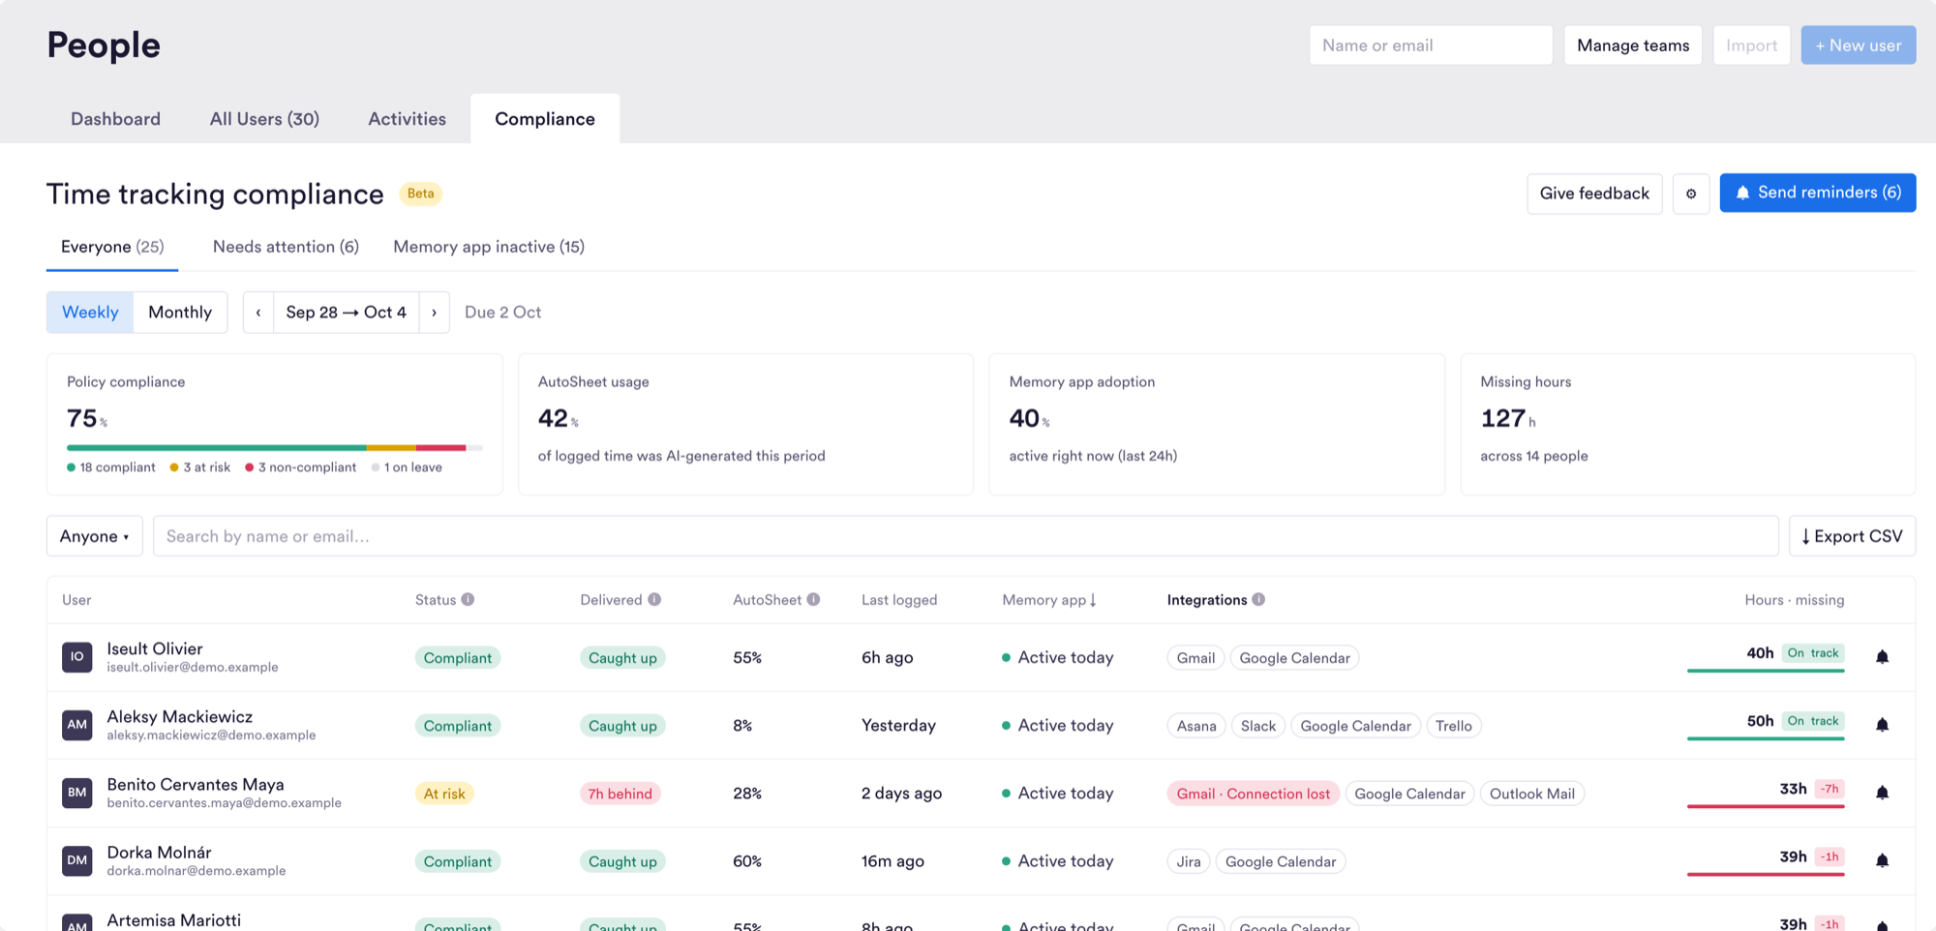The image size is (1936, 931).
Task: Switch to the Activities tab
Action: click(x=408, y=119)
